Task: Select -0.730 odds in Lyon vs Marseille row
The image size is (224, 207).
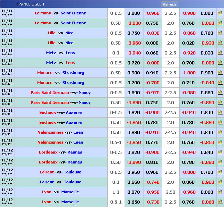Action: point(152,202)
